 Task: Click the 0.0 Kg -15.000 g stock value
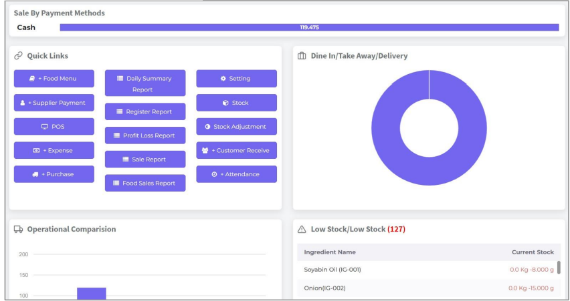531,288
